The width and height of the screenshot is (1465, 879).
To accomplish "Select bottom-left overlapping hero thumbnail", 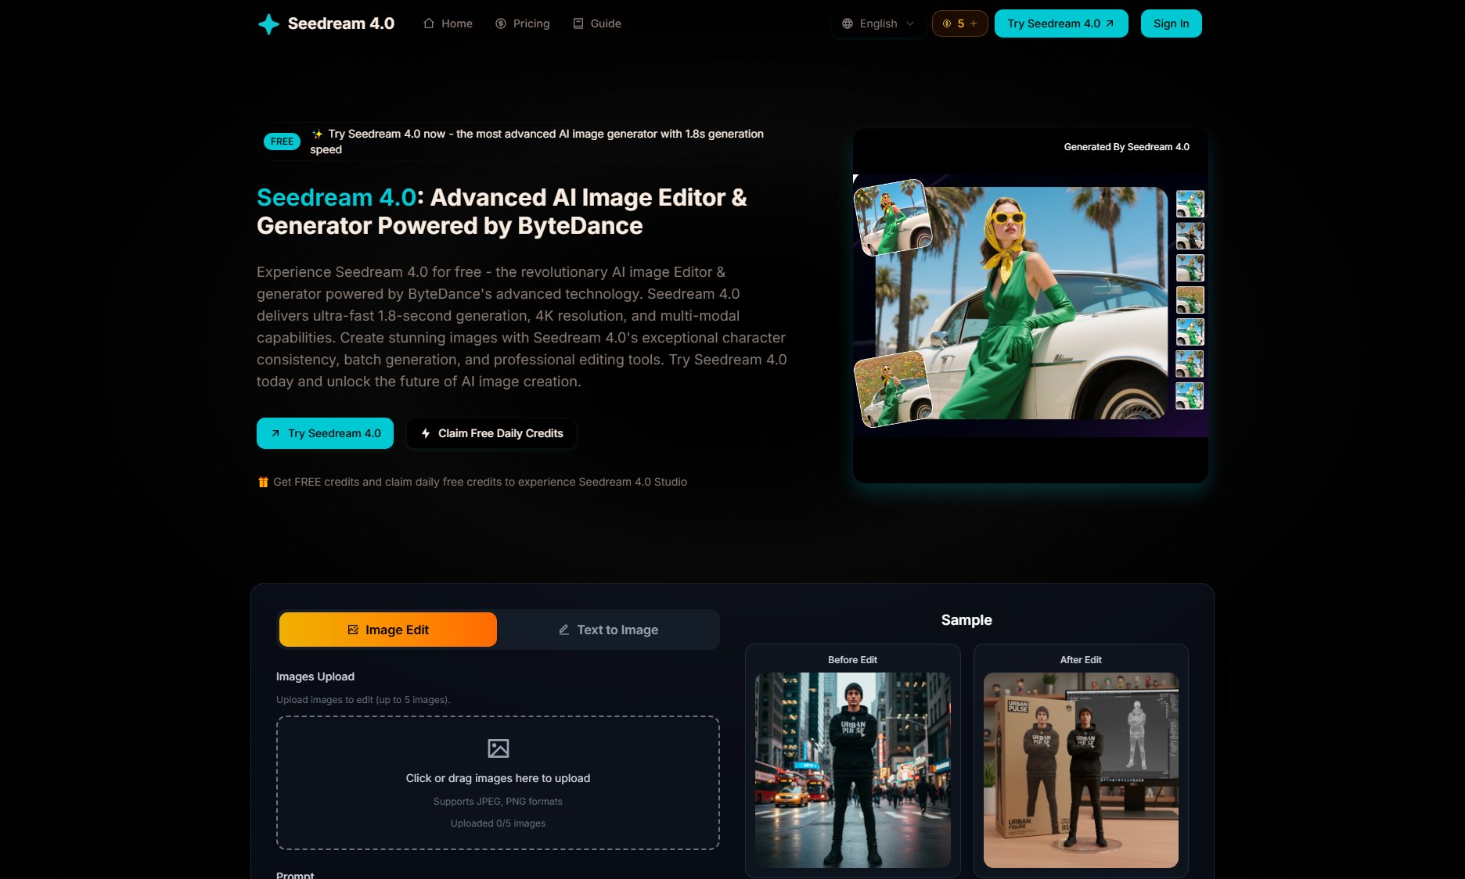I will pos(893,389).
